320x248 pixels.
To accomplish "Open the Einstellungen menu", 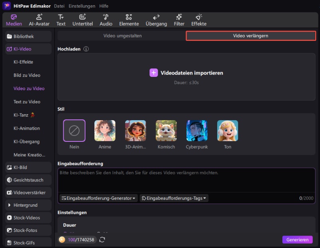I will click(x=82, y=6).
